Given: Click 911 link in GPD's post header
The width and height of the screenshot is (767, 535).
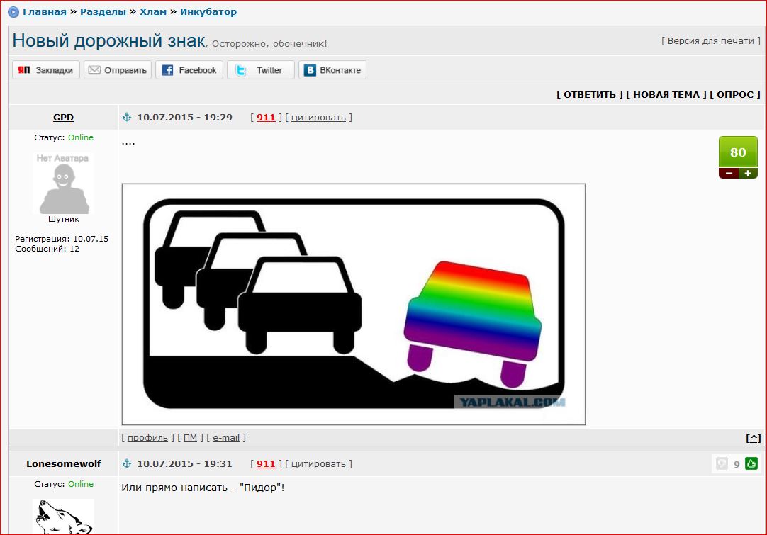Looking at the screenshot, I should pyautogui.click(x=266, y=118).
